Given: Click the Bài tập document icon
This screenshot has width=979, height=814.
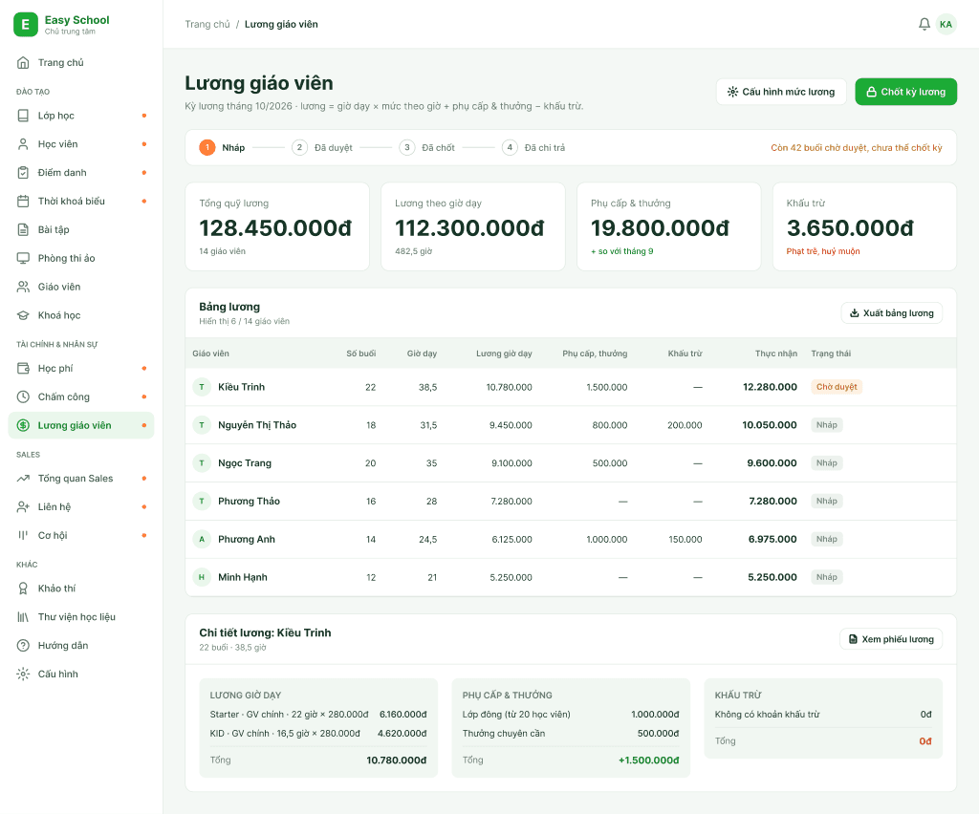Looking at the screenshot, I should 23,229.
